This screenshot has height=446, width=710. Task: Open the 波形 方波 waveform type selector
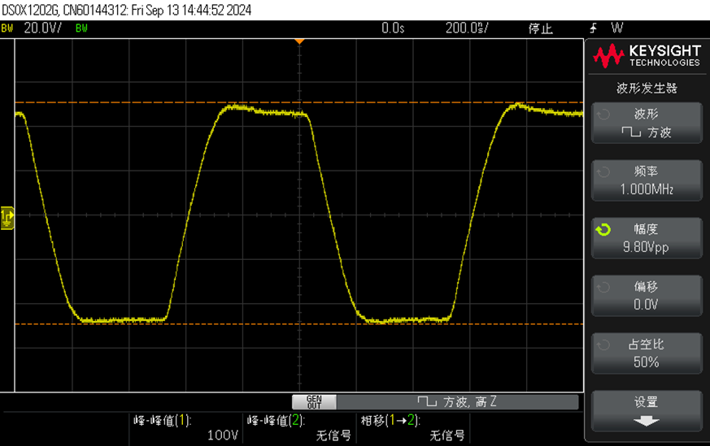coord(647,123)
